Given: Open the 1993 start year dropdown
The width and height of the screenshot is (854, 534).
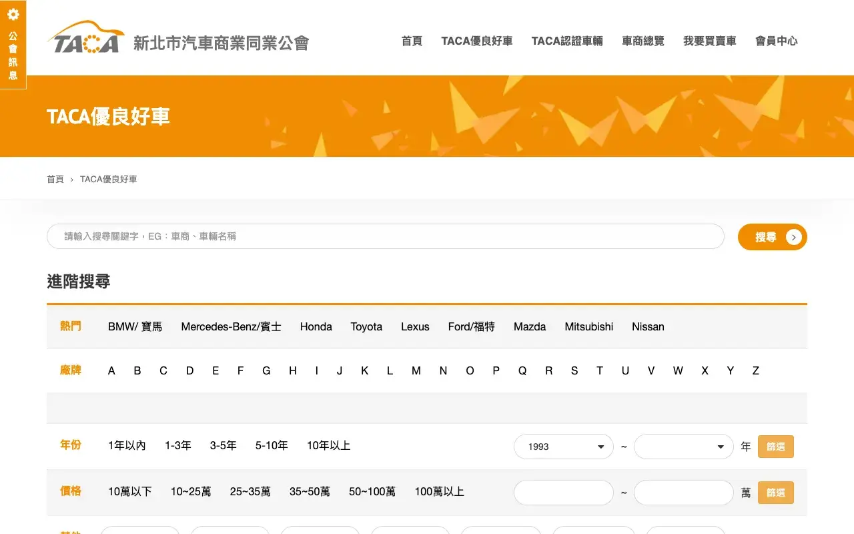Looking at the screenshot, I should (564, 447).
